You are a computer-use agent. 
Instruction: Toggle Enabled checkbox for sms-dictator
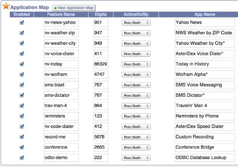(22, 95)
